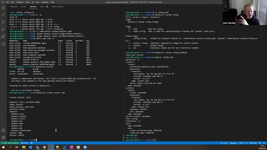Open the Windows Start menu
The image size is (267, 150).
tap(3, 147)
